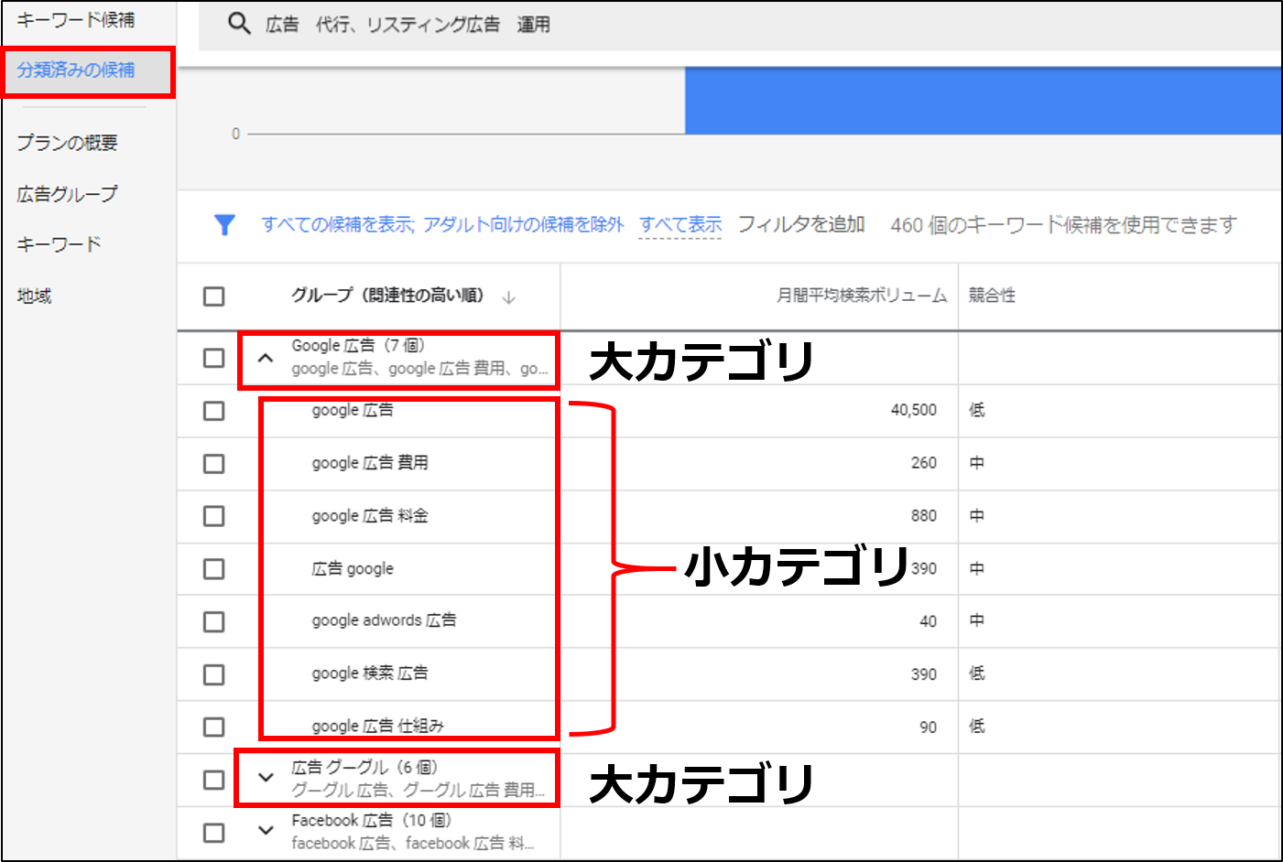Open the 分類済みの候補 tab

pos(76,70)
